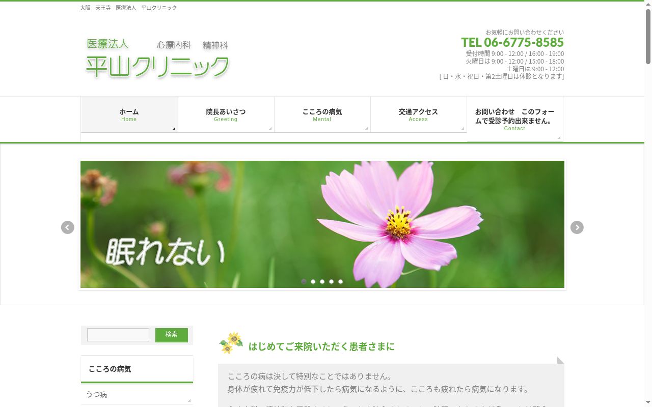
Task: Go to the next slide arrow
Action: [x=577, y=227]
